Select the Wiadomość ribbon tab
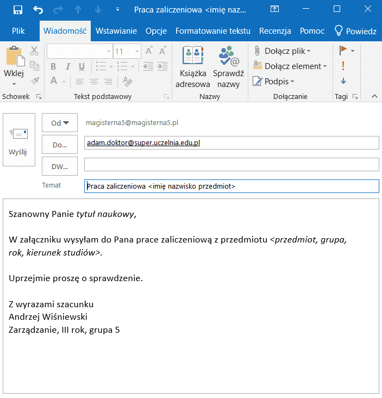The width and height of the screenshot is (382, 398). pos(65,31)
